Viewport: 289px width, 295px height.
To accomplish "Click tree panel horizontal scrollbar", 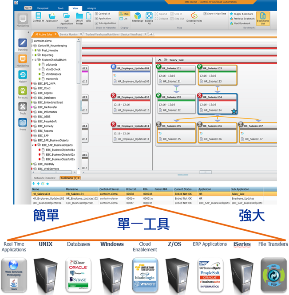I will click(x=56, y=172).
